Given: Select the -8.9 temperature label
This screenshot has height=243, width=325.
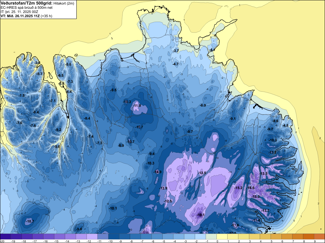Looking at the screenshot, I should click(x=121, y=146).
